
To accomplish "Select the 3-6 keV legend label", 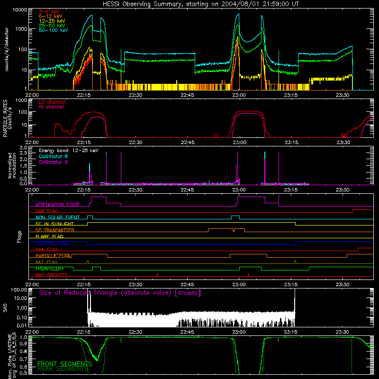I will [49, 11].
